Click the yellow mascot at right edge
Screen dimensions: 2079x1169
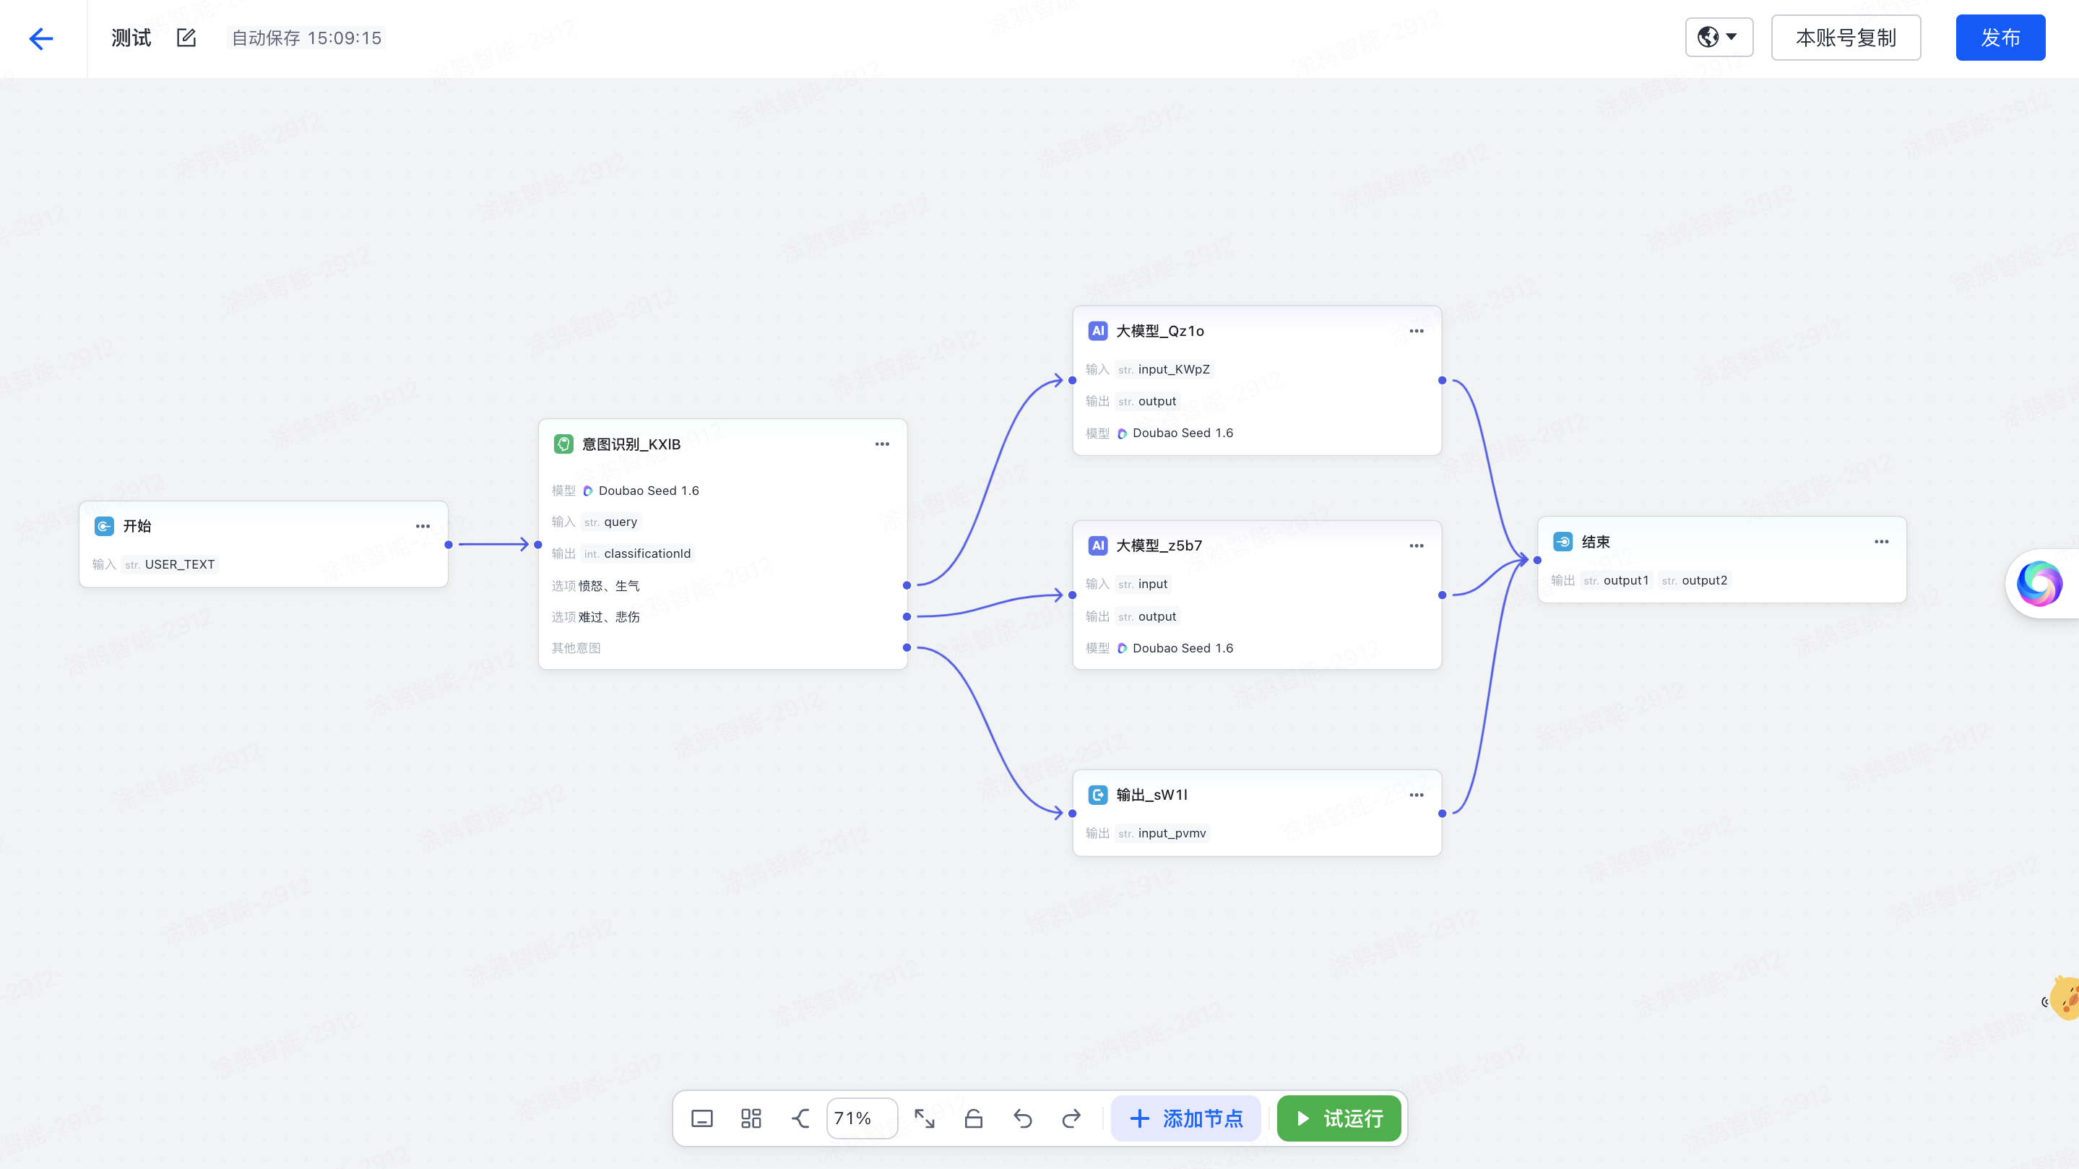[2065, 998]
